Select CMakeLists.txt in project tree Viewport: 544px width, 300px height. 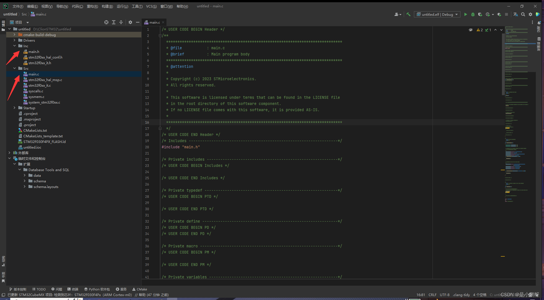pos(35,130)
